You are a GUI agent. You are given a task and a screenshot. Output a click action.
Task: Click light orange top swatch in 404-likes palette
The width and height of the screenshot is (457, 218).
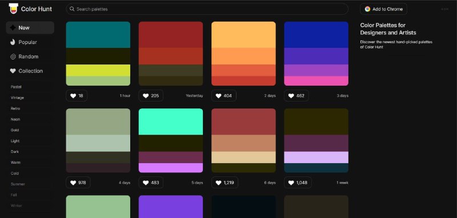pyautogui.click(x=244, y=35)
